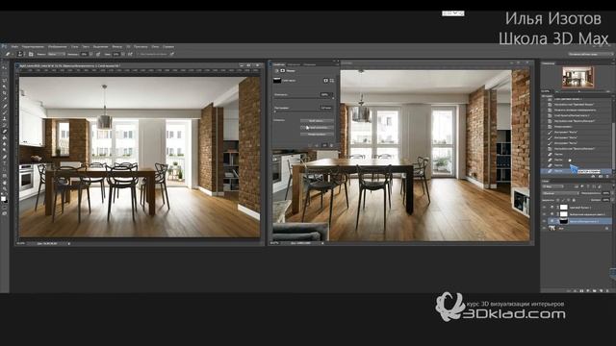Toggle pressure for opacity in options bar

[98, 54]
